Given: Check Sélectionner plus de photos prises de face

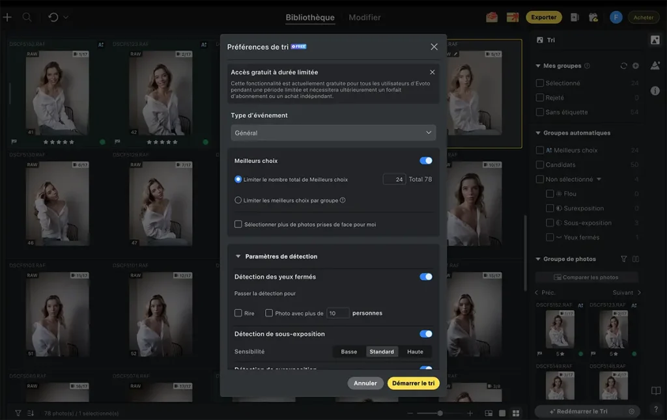Looking at the screenshot, I should coord(238,224).
